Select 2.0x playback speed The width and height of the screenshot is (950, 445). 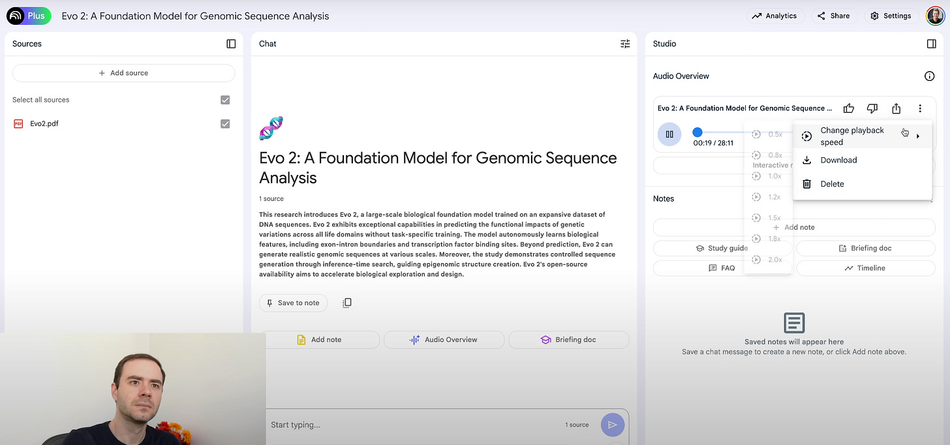click(768, 260)
